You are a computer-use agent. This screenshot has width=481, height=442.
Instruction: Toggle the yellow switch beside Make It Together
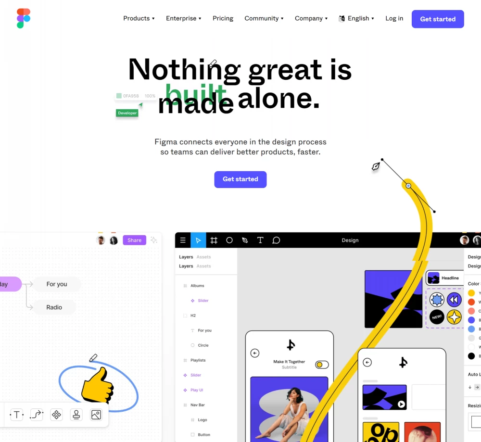click(322, 365)
